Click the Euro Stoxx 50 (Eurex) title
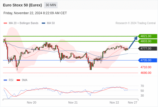 click(x=22, y=5)
